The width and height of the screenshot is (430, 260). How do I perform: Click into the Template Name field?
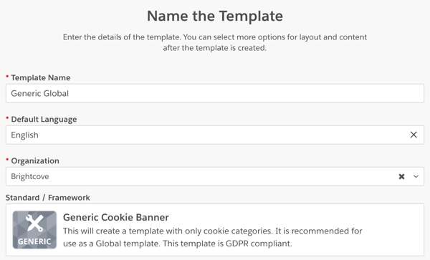[x=215, y=93]
